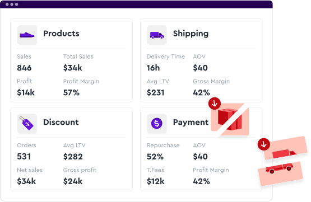Click the Total Sales $34k value
Screen dimensions: 311x202
coord(73,68)
